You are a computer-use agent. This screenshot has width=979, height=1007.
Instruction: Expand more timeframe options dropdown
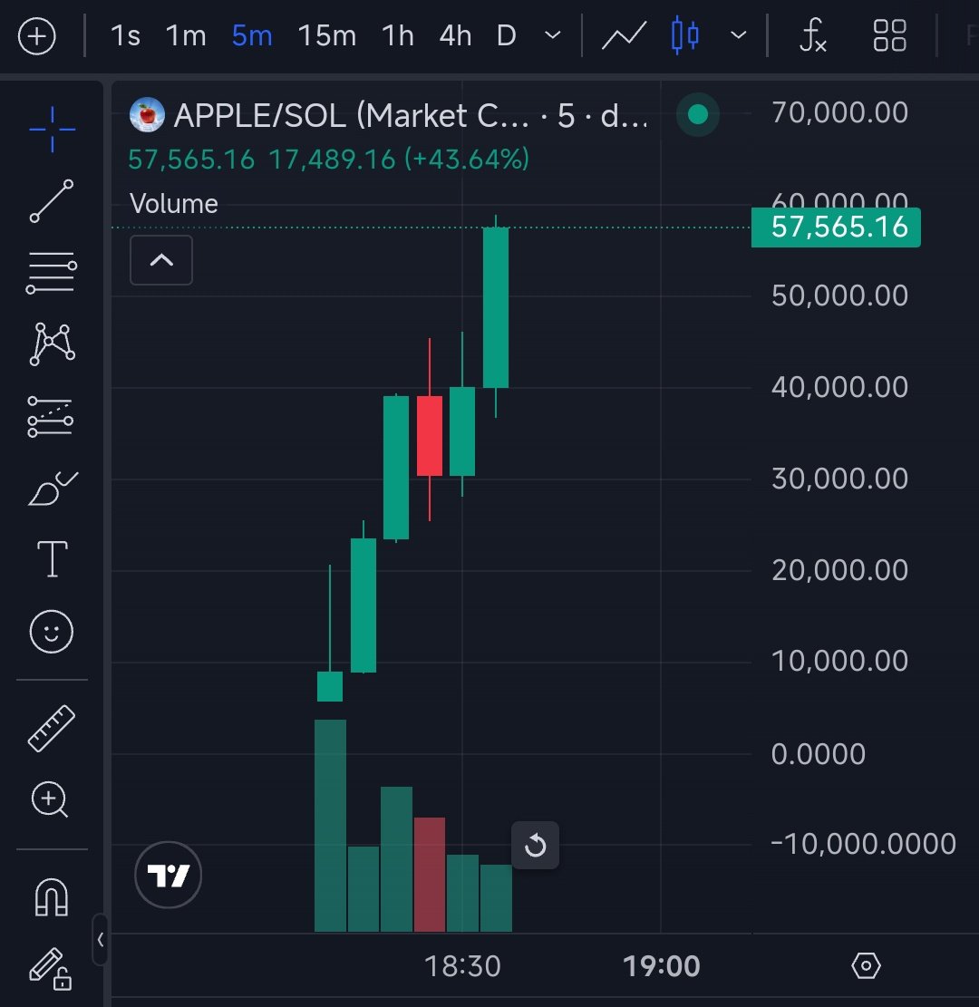(x=552, y=36)
